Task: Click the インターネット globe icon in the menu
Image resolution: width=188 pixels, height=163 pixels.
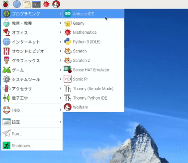Action: pyautogui.click(x=6, y=42)
